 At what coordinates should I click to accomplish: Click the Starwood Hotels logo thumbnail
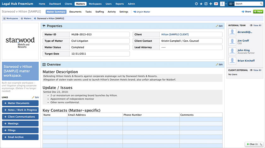[x=20, y=41]
